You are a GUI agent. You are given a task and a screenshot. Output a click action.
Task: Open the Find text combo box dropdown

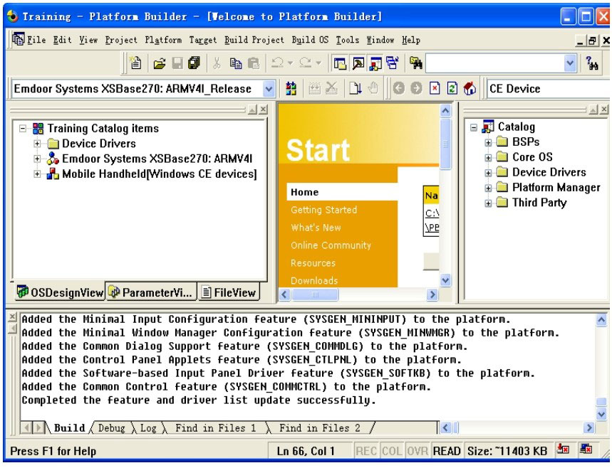pyautogui.click(x=570, y=63)
